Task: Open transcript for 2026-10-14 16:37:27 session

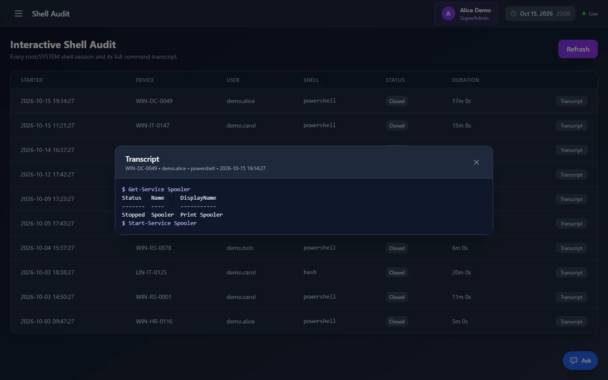Action: tap(571, 150)
